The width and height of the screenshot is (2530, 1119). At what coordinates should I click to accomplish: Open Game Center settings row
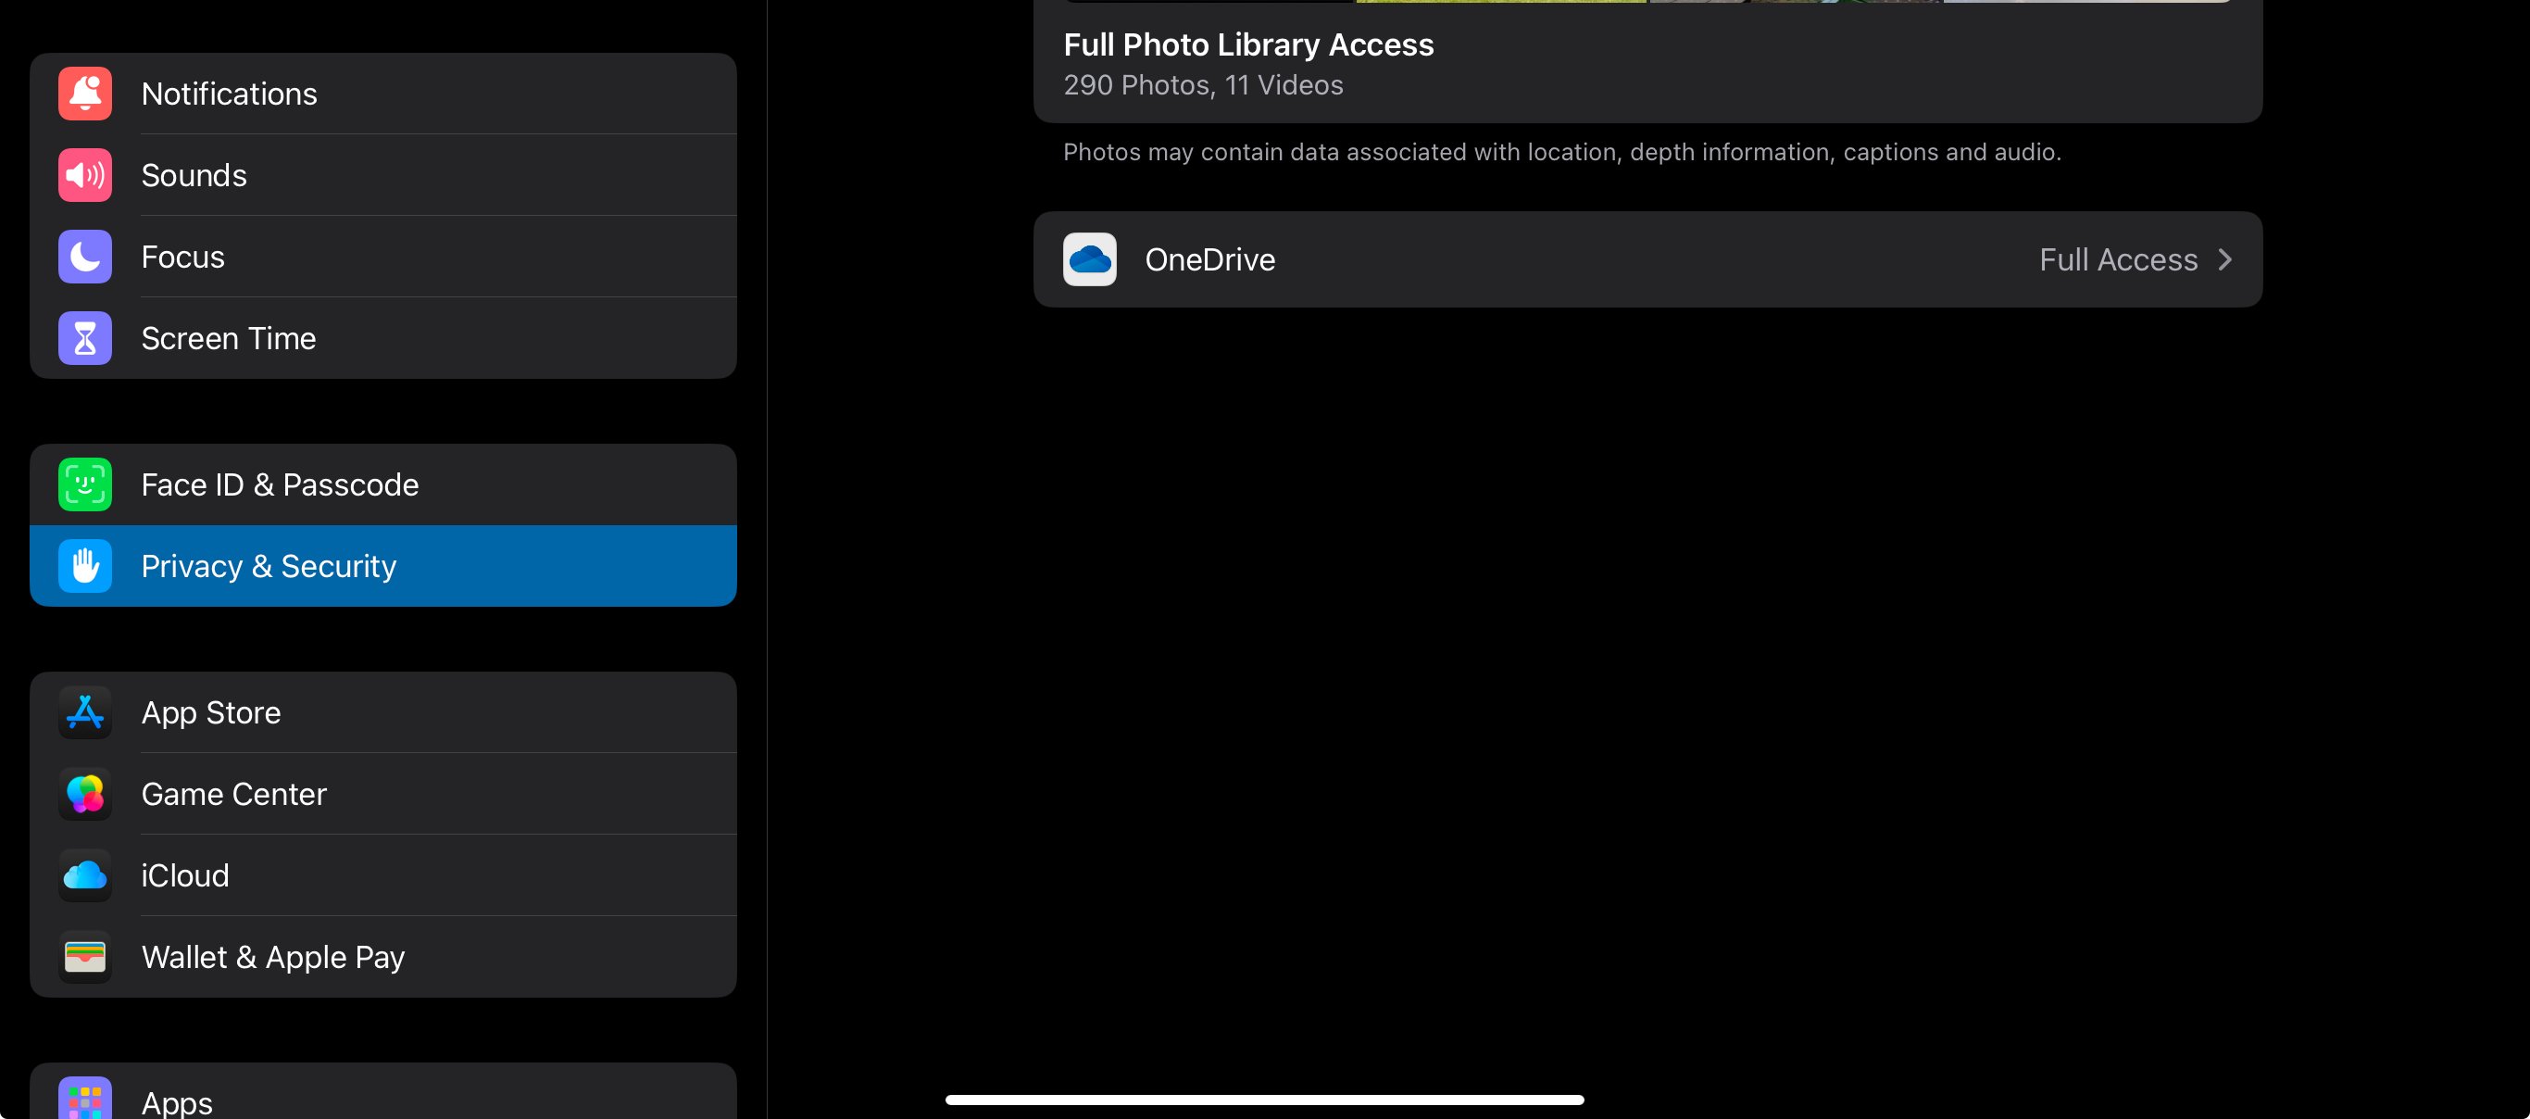tap(383, 794)
